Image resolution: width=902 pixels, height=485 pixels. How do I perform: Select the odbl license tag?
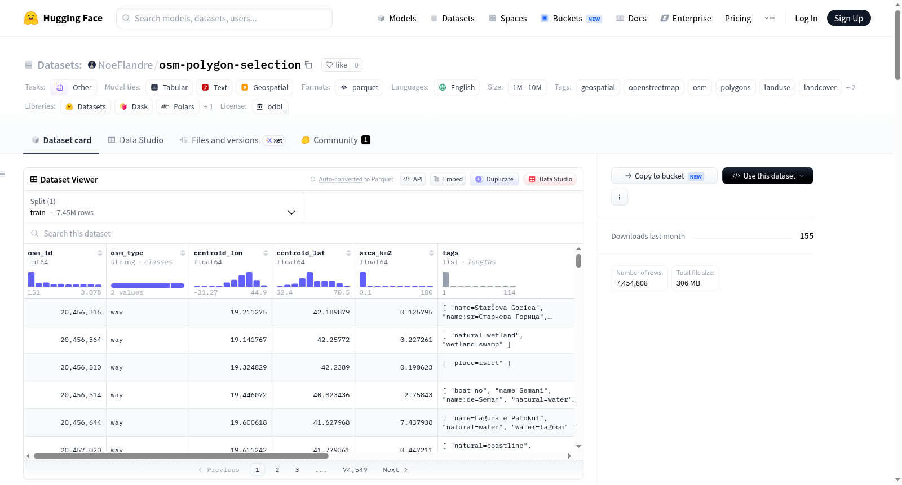(x=269, y=106)
